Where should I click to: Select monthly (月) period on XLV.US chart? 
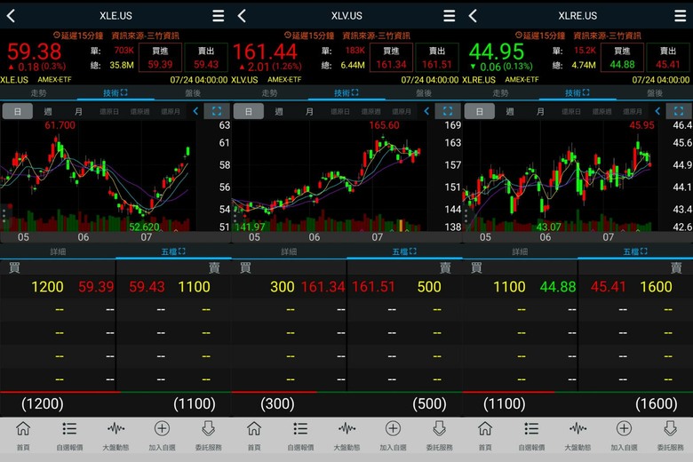309,111
